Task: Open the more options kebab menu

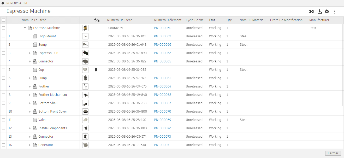Action: point(334,11)
